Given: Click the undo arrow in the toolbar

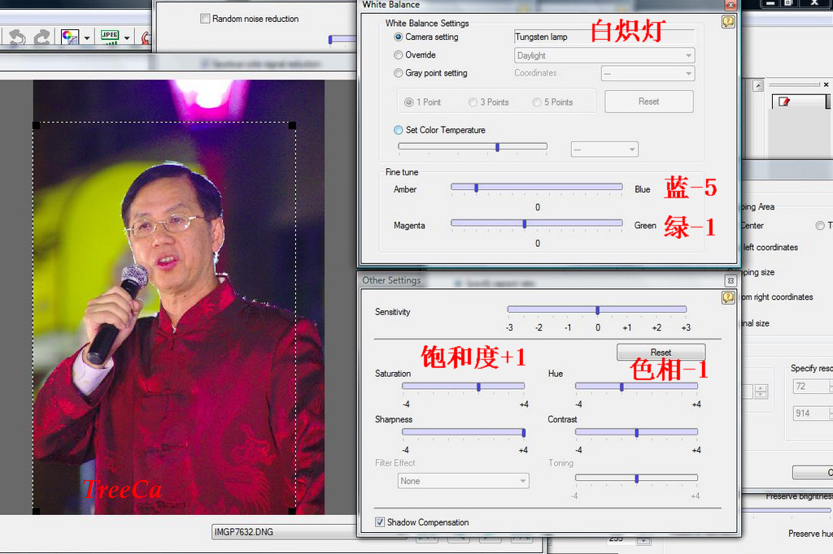Looking at the screenshot, I should (x=16, y=37).
